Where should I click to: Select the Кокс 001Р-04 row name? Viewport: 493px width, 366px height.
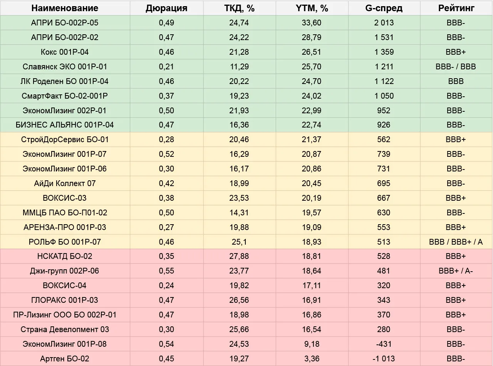tap(65, 52)
